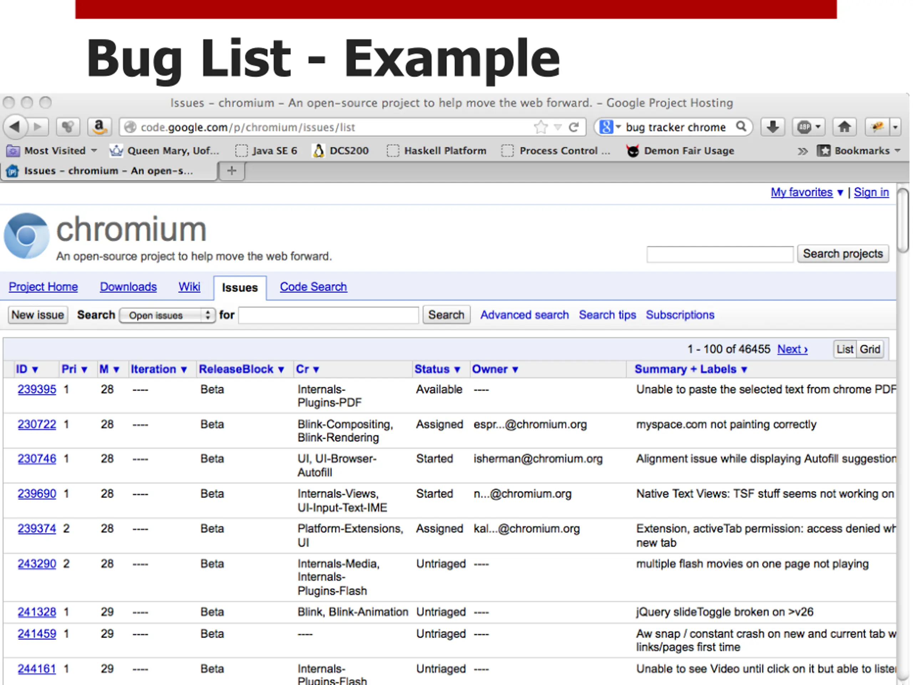Click the Reload icon in address bar

click(x=574, y=127)
